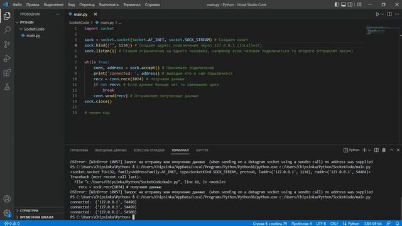Open customize layout button
The height and width of the screenshot is (226, 402).
[x=359, y=4]
